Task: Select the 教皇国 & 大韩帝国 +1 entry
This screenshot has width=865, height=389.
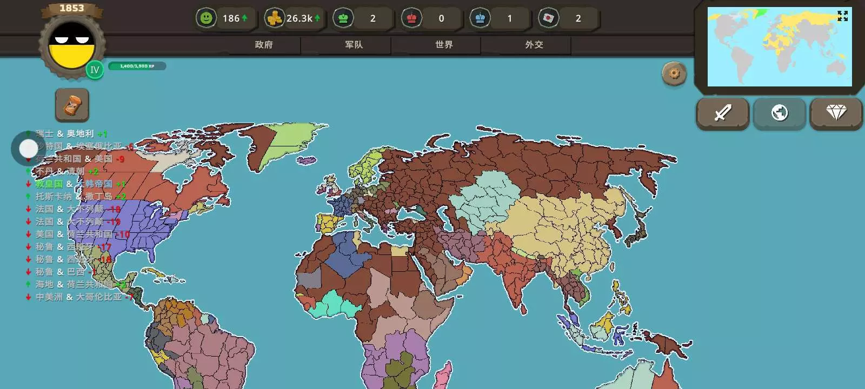Action: point(76,184)
